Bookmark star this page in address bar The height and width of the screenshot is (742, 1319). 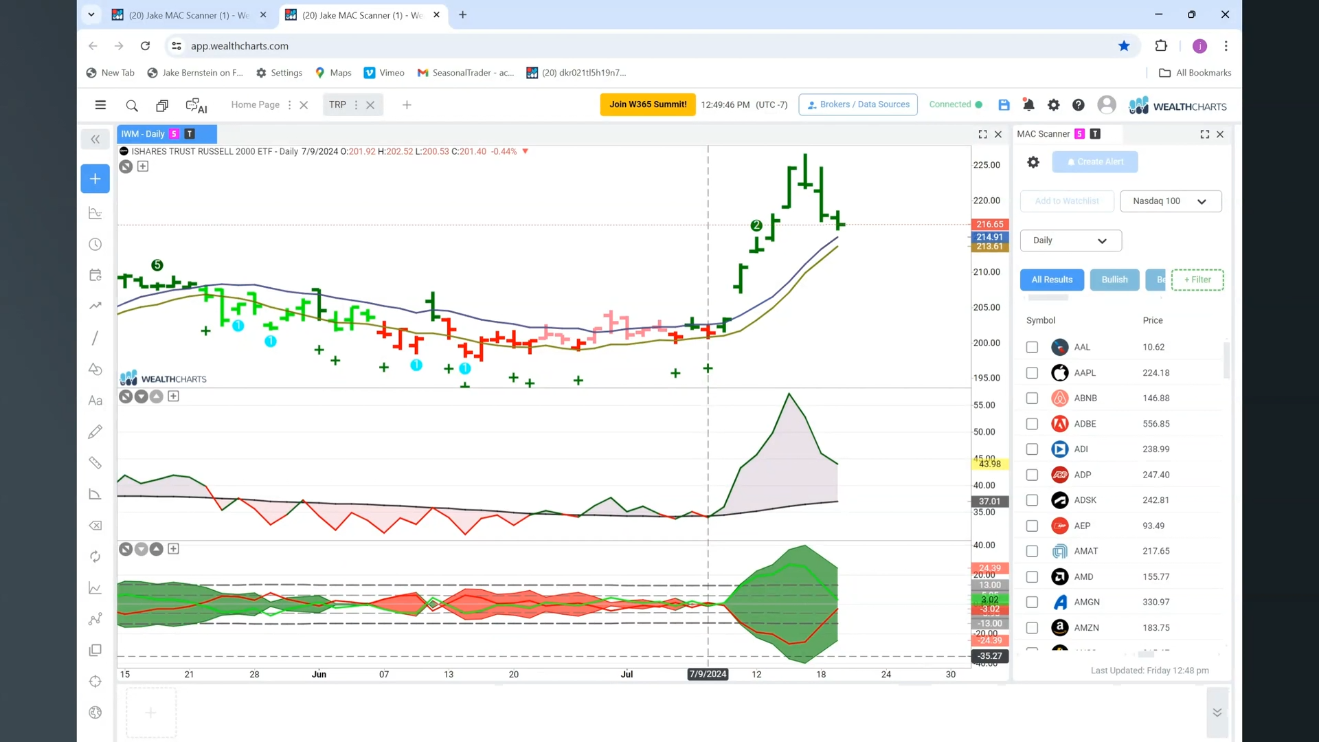(1124, 46)
